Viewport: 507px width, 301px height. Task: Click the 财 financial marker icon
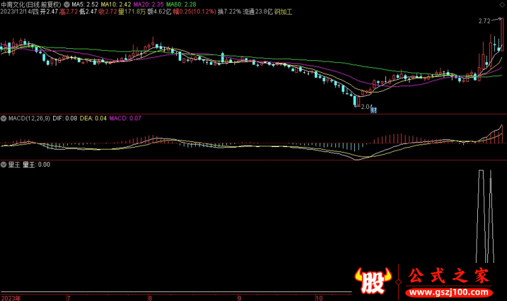click(373, 110)
